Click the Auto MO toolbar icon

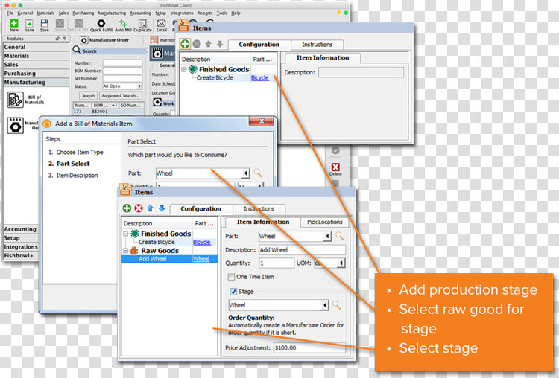123,24
